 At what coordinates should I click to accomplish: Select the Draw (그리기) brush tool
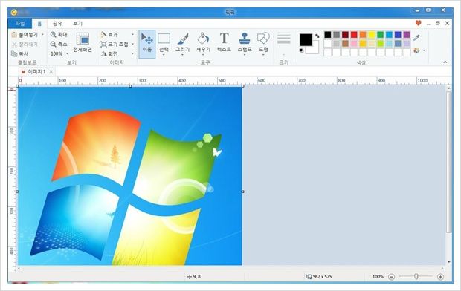tap(183, 43)
